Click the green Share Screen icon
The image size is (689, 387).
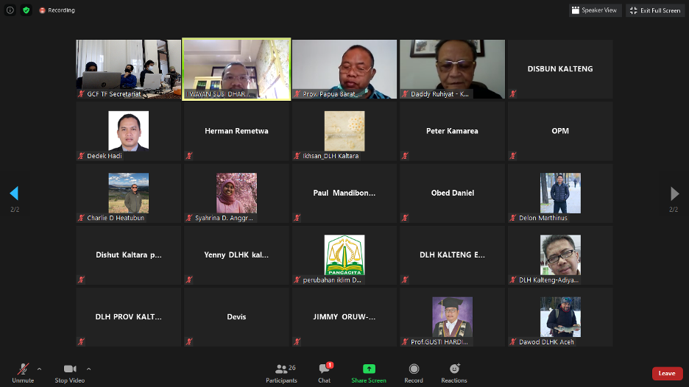pyautogui.click(x=369, y=369)
